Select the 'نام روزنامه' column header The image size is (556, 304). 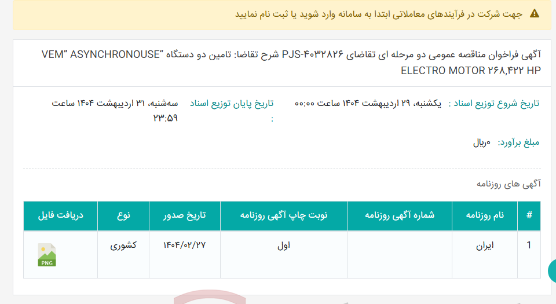coord(485,215)
